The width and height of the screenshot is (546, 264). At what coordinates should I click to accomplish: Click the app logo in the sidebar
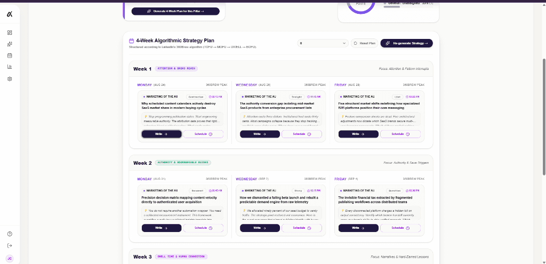point(10,14)
